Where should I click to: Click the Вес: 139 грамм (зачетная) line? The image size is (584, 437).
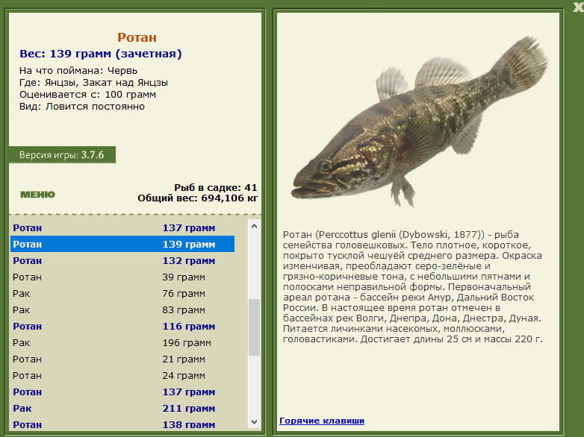[101, 54]
